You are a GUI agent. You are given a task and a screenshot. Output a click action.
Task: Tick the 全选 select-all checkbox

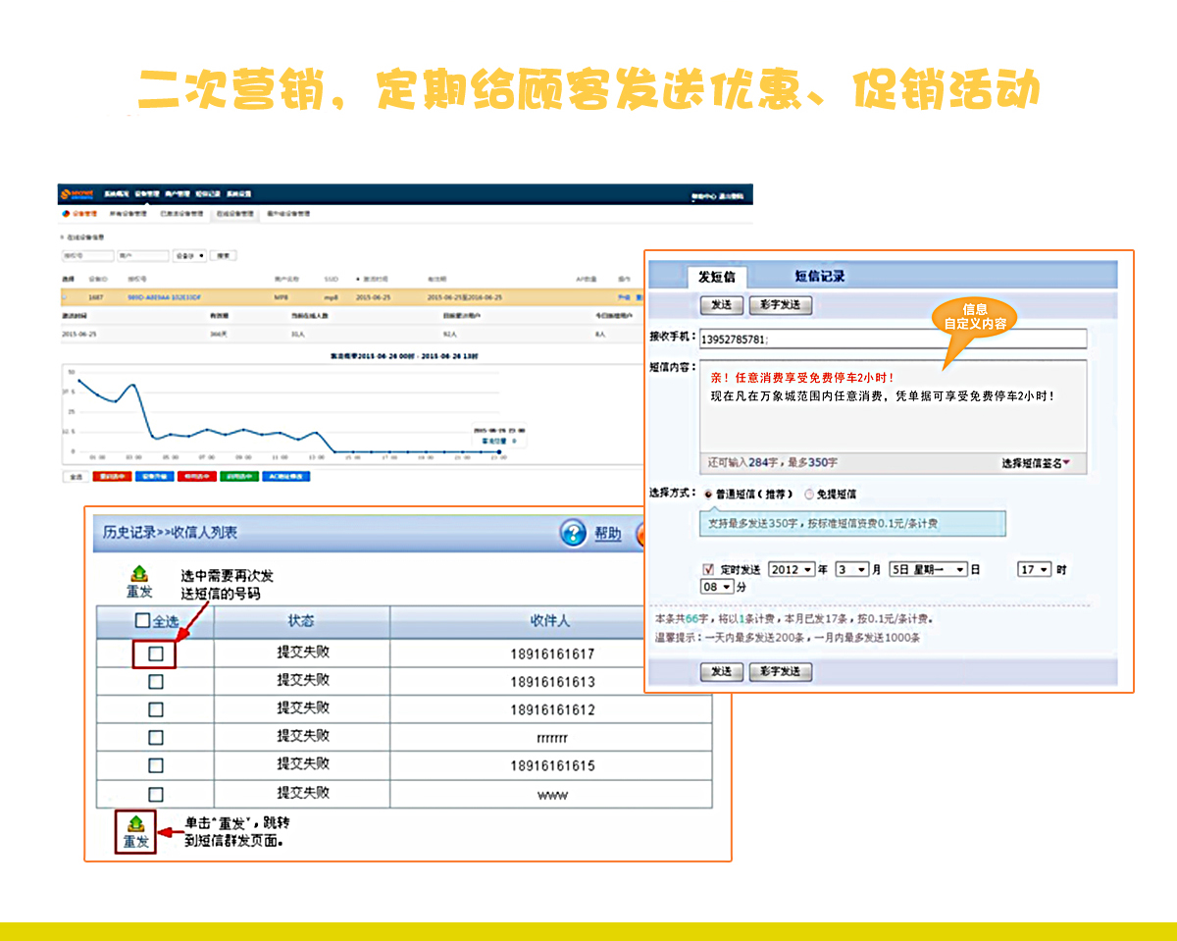[142, 621]
